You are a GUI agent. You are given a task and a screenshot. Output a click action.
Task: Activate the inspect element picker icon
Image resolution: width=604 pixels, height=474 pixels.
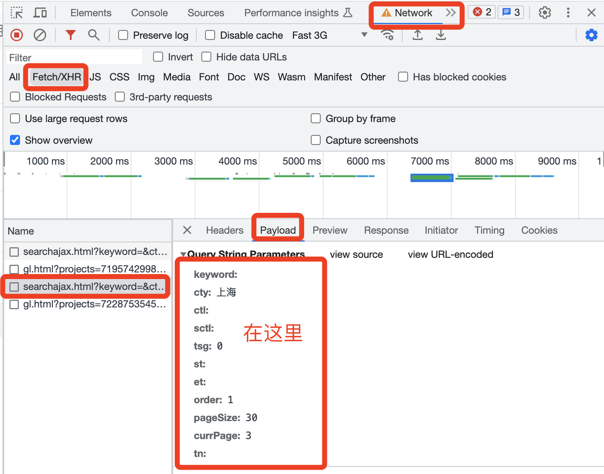[17, 13]
